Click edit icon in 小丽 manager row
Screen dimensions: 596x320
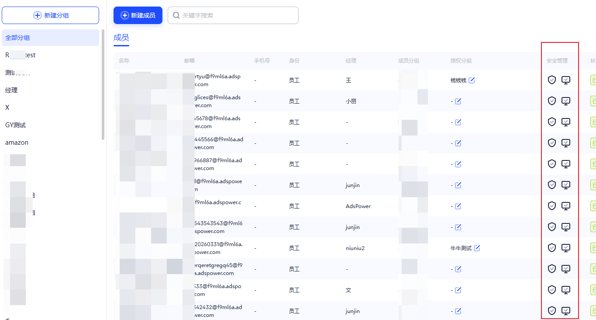[x=458, y=101]
